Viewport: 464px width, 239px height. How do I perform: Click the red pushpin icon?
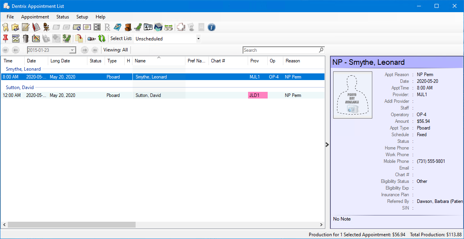5,38
